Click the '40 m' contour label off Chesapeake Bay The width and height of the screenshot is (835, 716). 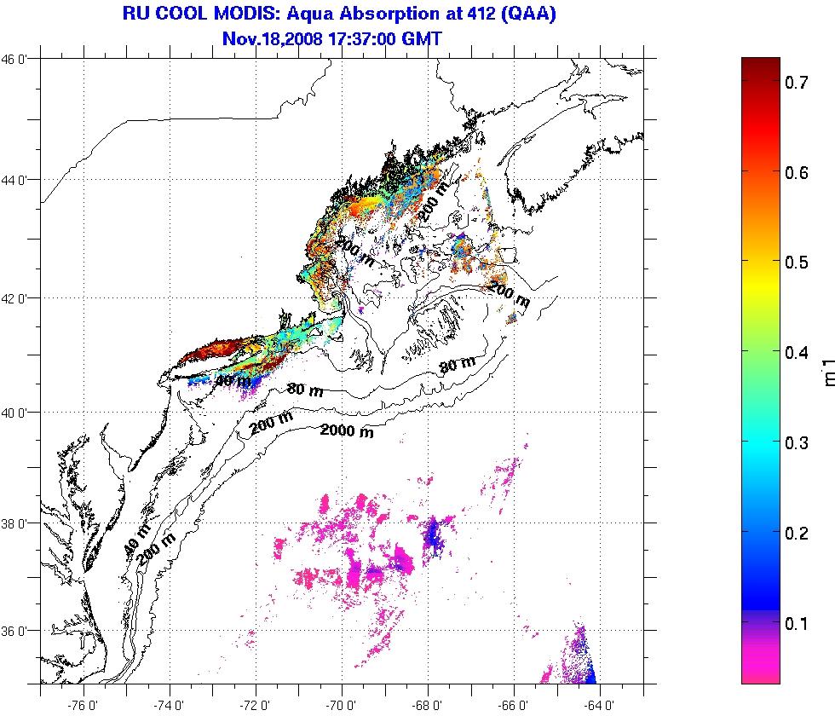coord(136,540)
